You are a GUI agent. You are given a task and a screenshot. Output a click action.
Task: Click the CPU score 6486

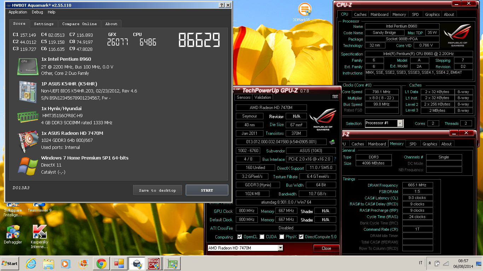coord(148,42)
